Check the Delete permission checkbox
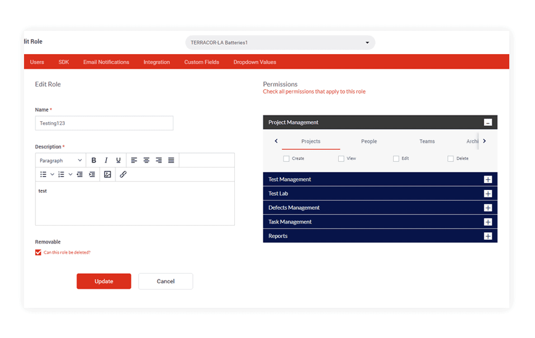Image resolution: width=535 pixels, height=338 pixels. point(451,159)
